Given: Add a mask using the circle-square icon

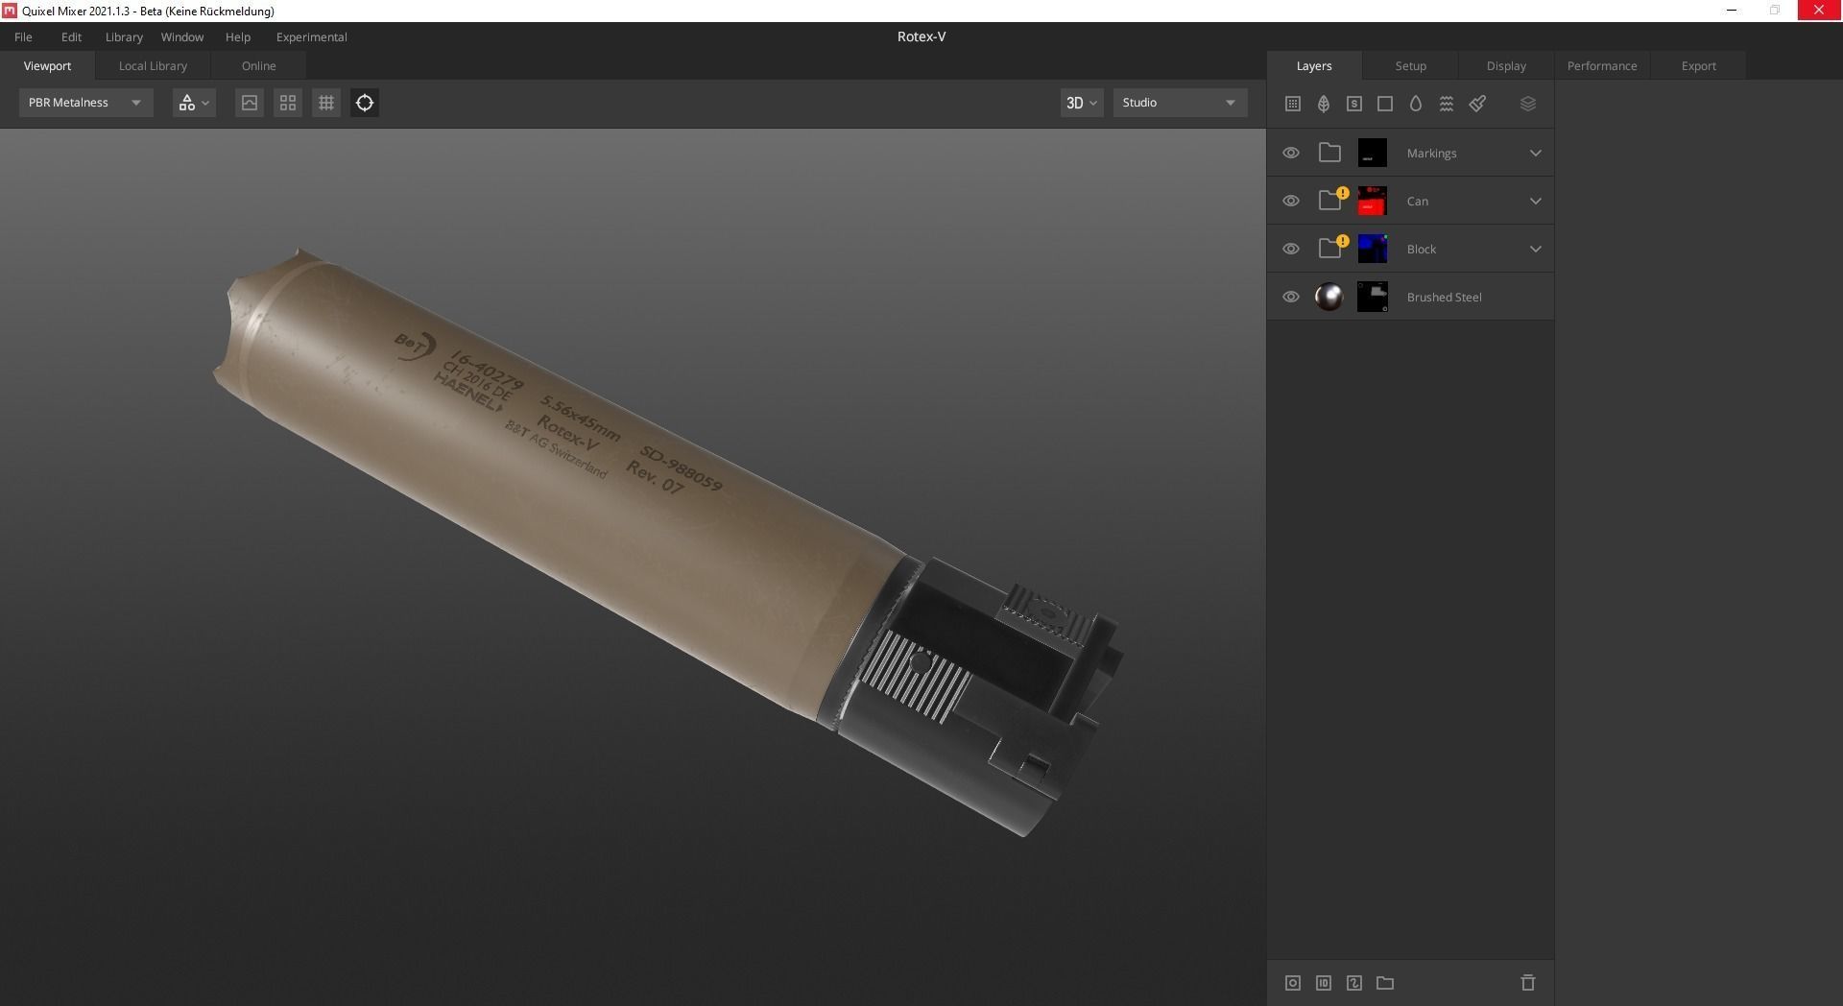Looking at the screenshot, I should pyautogui.click(x=1293, y=983).
